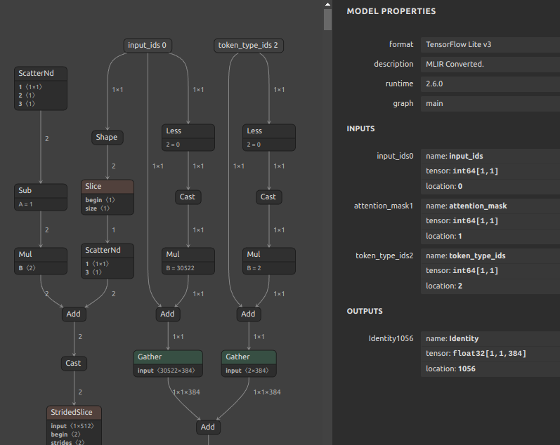Select the Mul node with B = 2
The width and height of the screenshot is (560, 445).
(269, 261)
